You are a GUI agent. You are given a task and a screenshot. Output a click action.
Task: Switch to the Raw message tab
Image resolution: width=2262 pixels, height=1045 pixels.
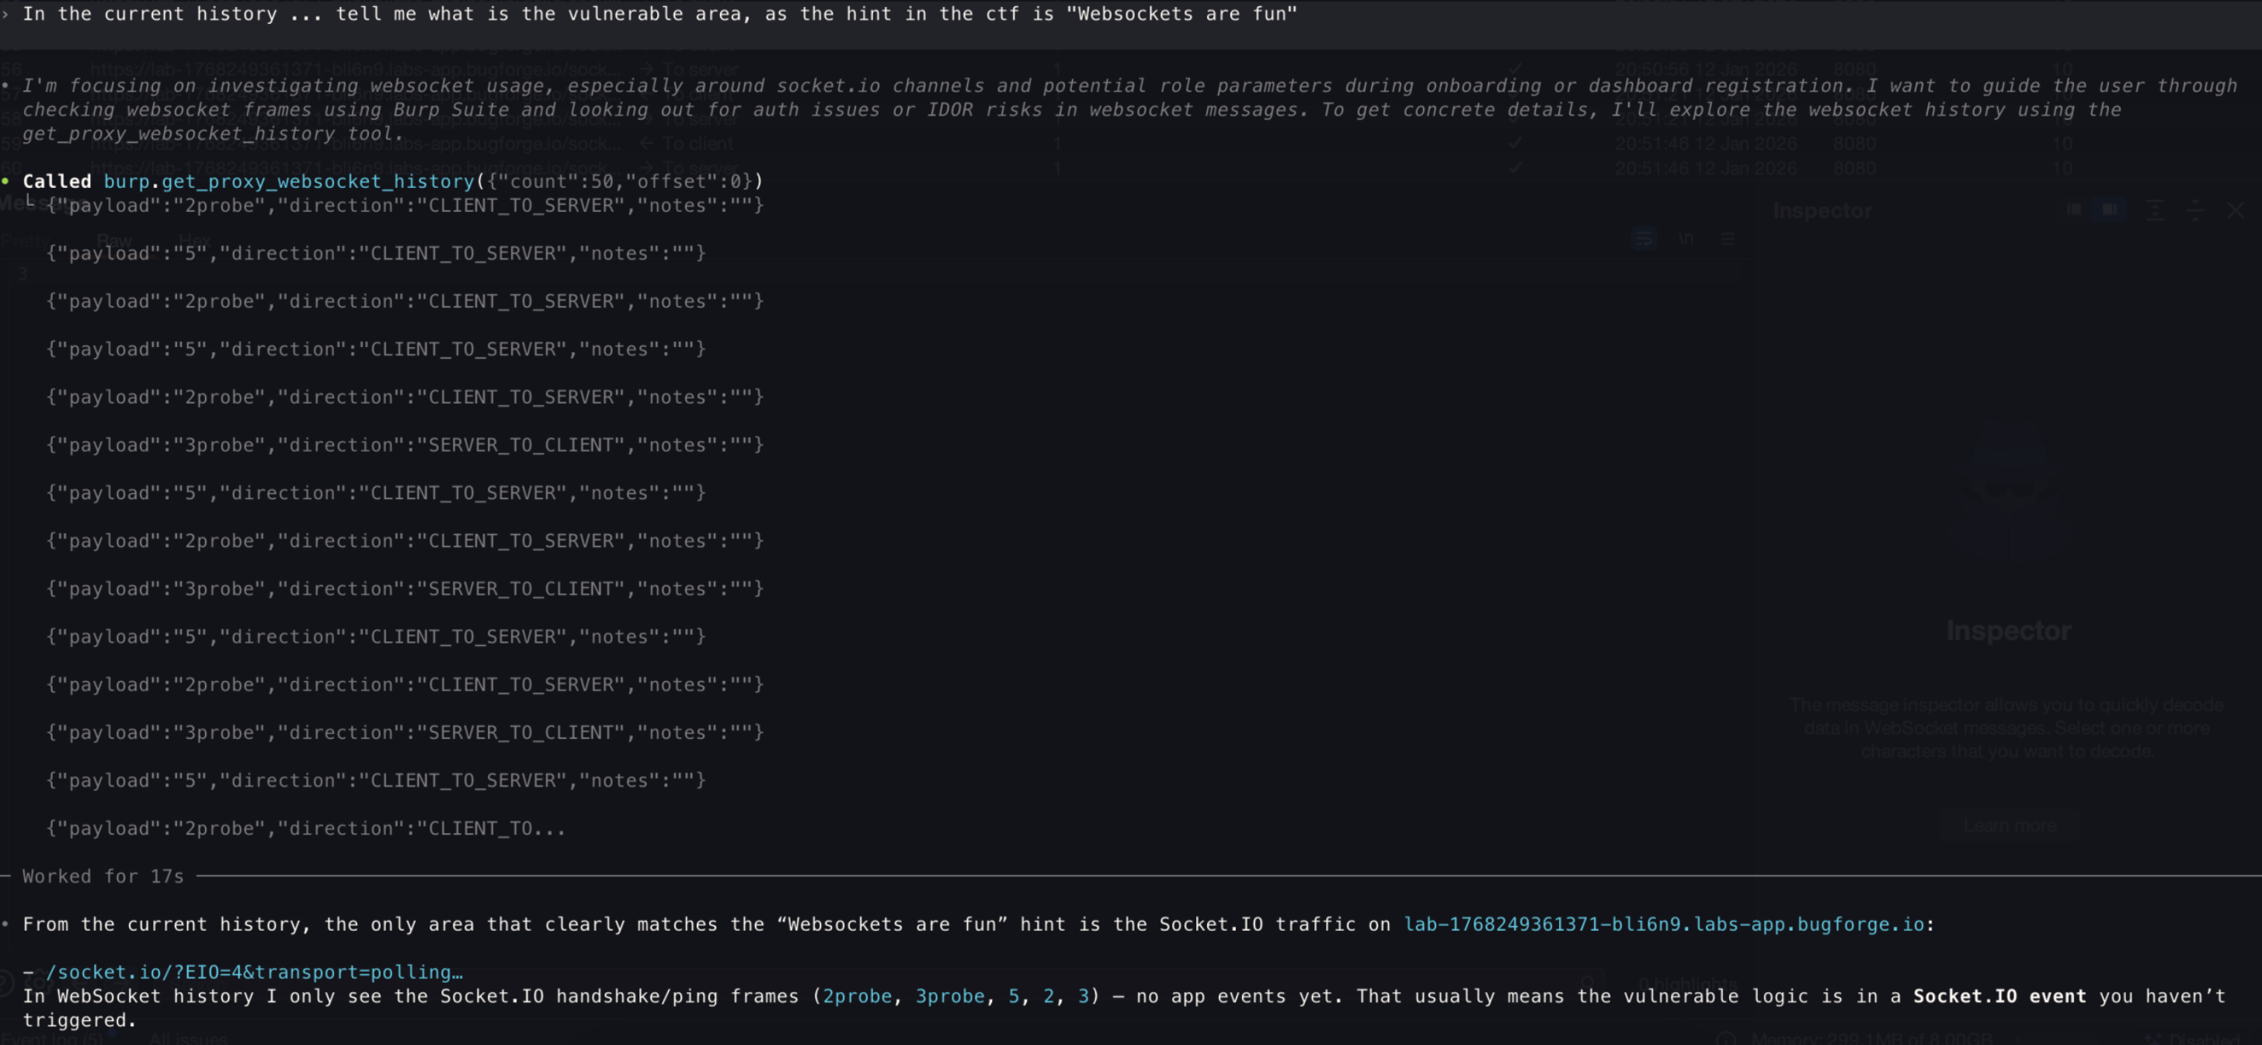tap(114, 240)
